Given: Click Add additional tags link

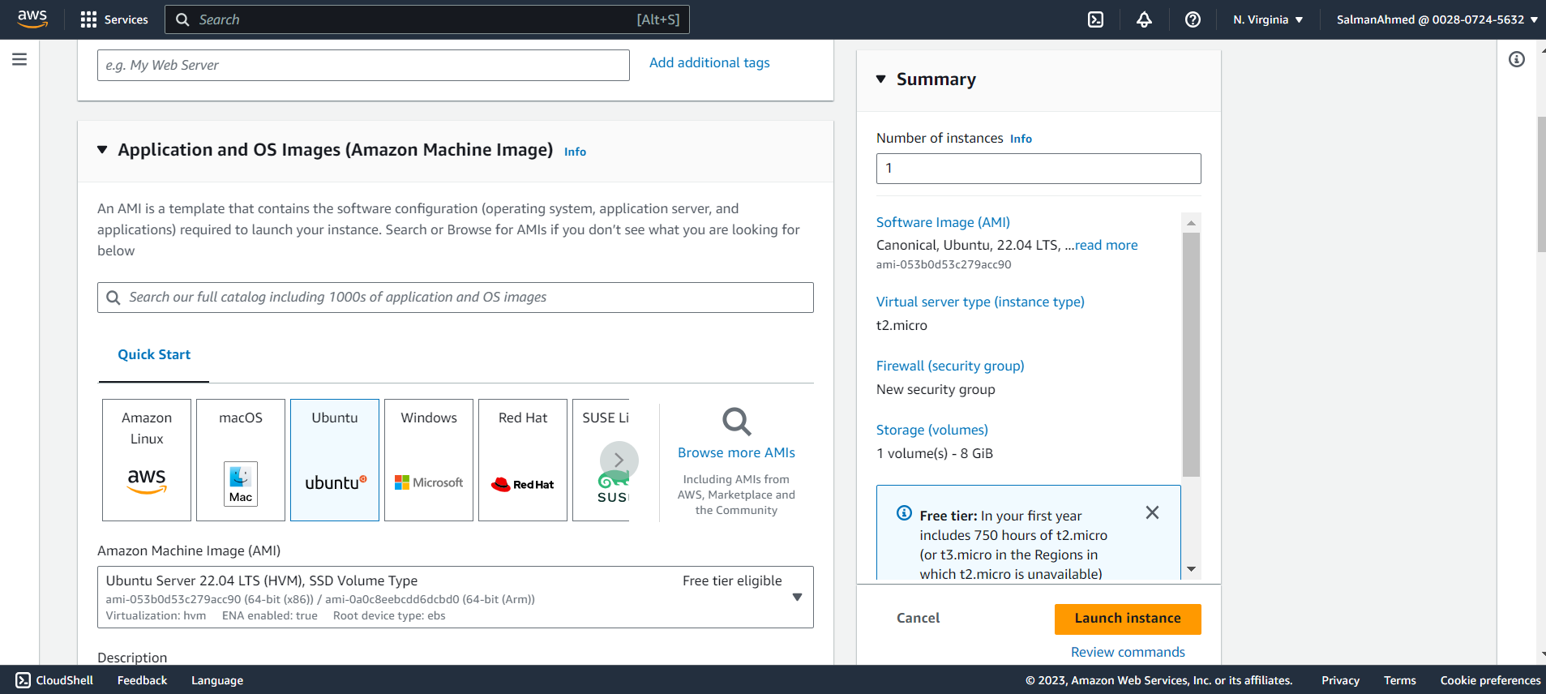Looking at the screenshot, I should [709, 62].
